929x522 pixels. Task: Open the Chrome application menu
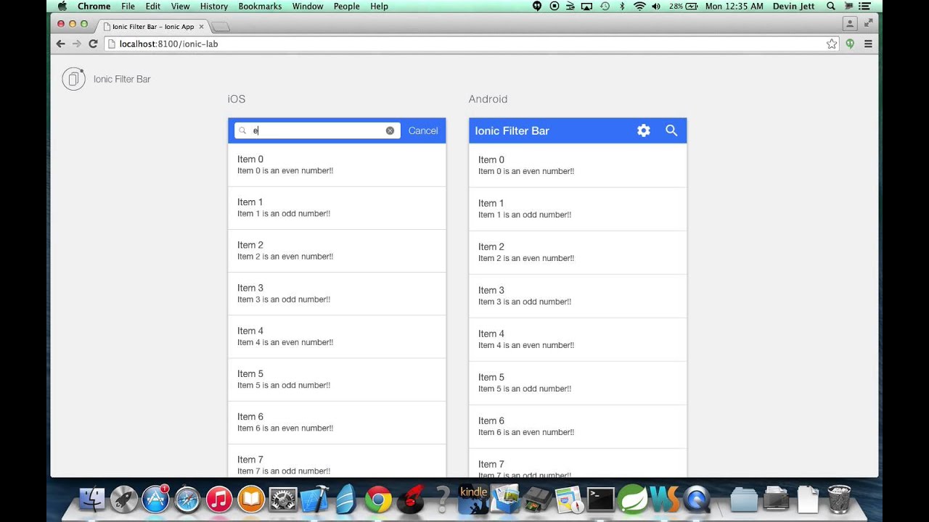click(x=94, y=6)
